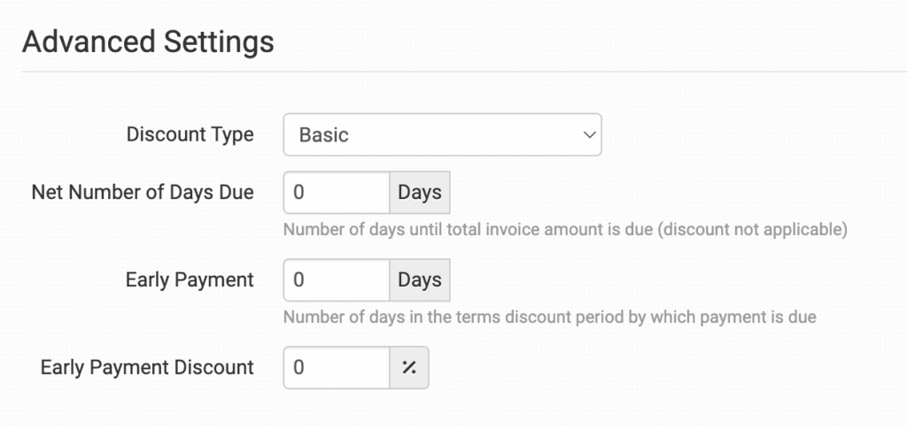The width and height of the screenshot is (907, 427).
Task: Click the Days addon beside Early Payment field
Action: point(420,280)
